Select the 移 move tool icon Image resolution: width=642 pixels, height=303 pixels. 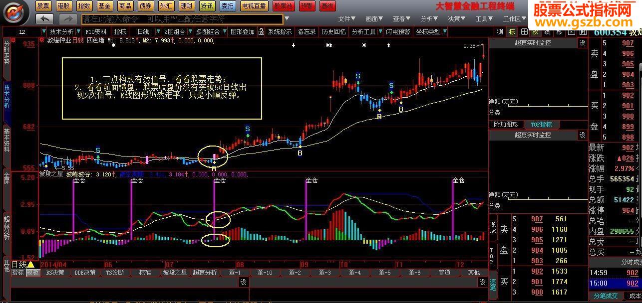(x=559, y=31)
